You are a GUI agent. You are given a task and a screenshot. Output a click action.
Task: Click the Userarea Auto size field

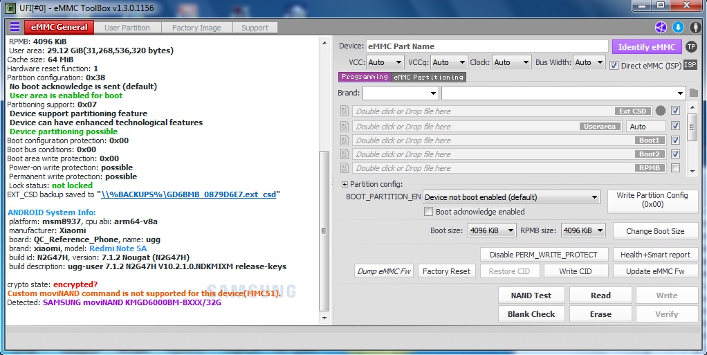(645, 127)
